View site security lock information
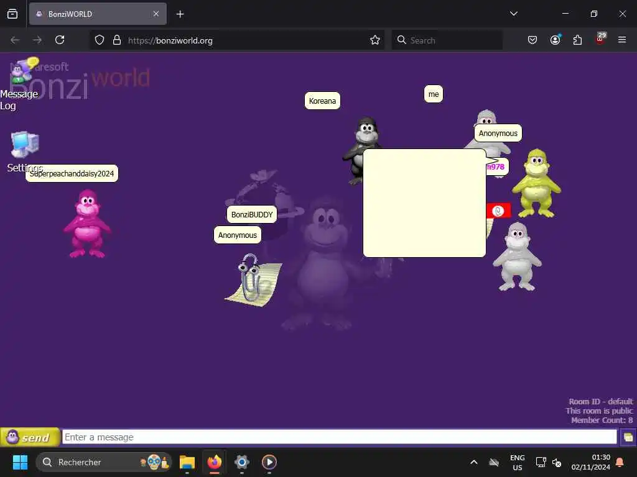The height and width of the screenshot is (477, 637). click(x=117, y=40)
